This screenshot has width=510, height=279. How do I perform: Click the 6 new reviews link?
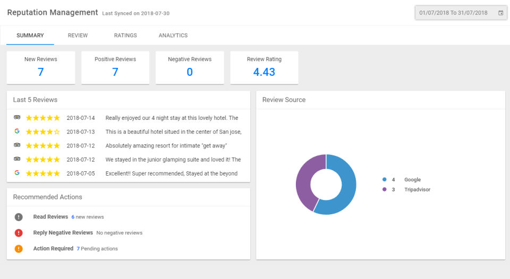coord(88,217)
